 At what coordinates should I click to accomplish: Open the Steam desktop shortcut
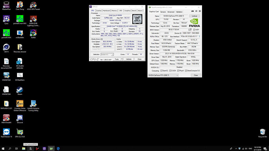(x=20, y=90)
